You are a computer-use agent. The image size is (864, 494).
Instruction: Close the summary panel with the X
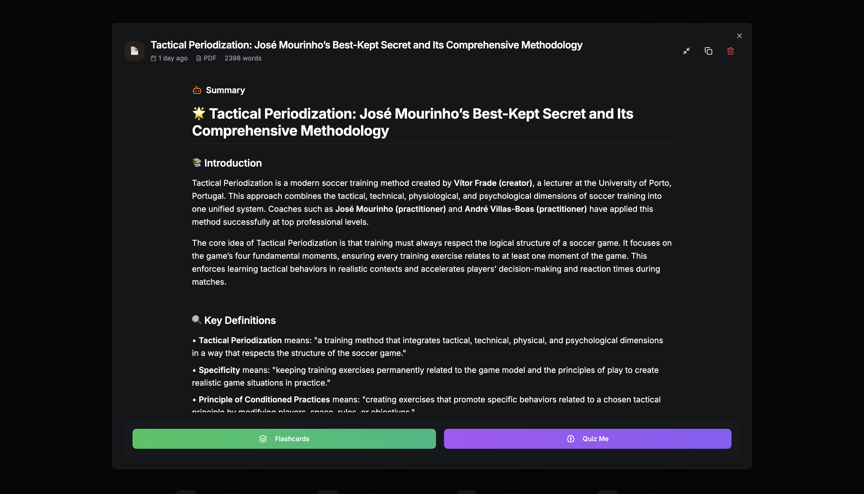pos(739,35)
